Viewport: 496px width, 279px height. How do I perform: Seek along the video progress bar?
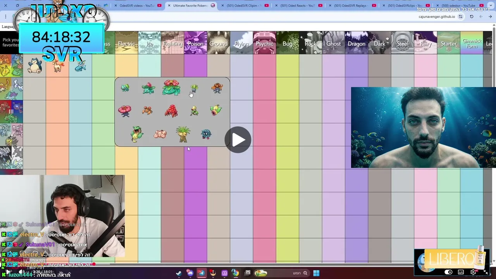[248, 265]
